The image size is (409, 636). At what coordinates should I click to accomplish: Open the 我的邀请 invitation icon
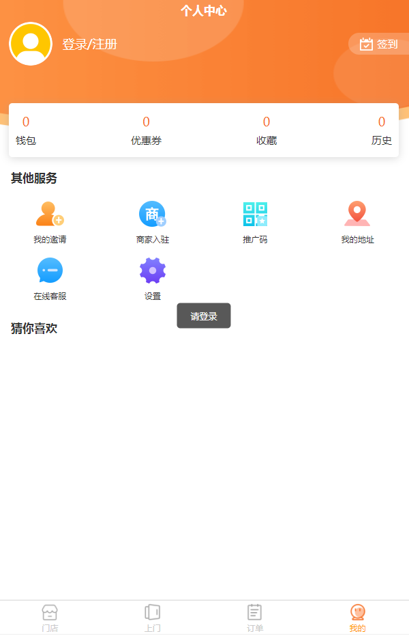click(50, 215)
